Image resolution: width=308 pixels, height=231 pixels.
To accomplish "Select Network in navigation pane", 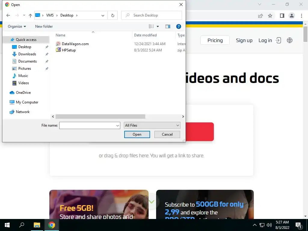I will tap(23, 112).
